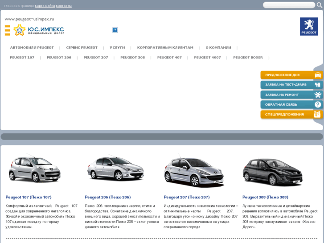324x243 pixels.
Task: Open the 'контакты' link
Action: (64, 6)
